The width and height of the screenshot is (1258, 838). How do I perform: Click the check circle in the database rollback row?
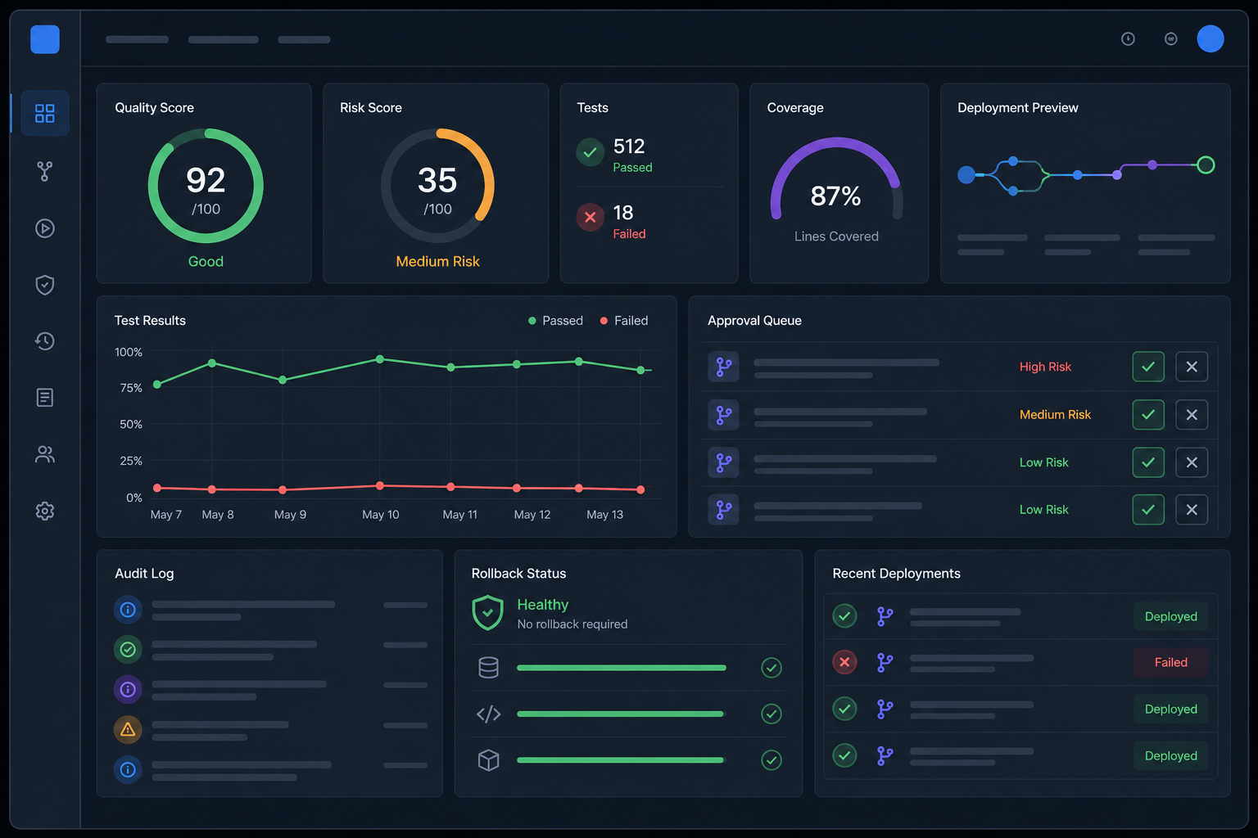click(x=772, y=668)
